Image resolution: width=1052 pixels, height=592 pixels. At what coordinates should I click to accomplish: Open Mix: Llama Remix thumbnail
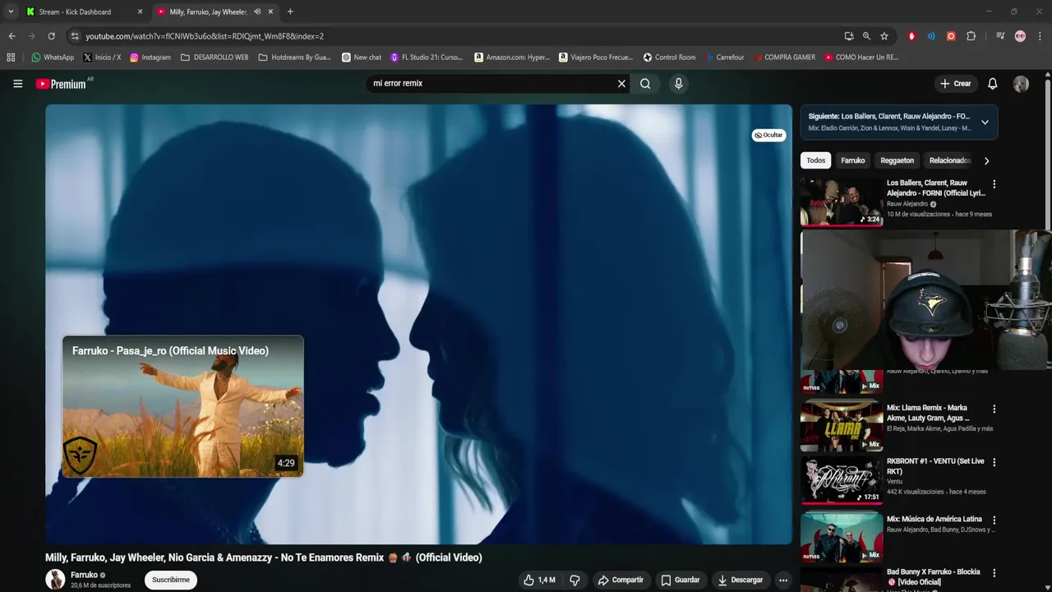(x=842, y=425)
